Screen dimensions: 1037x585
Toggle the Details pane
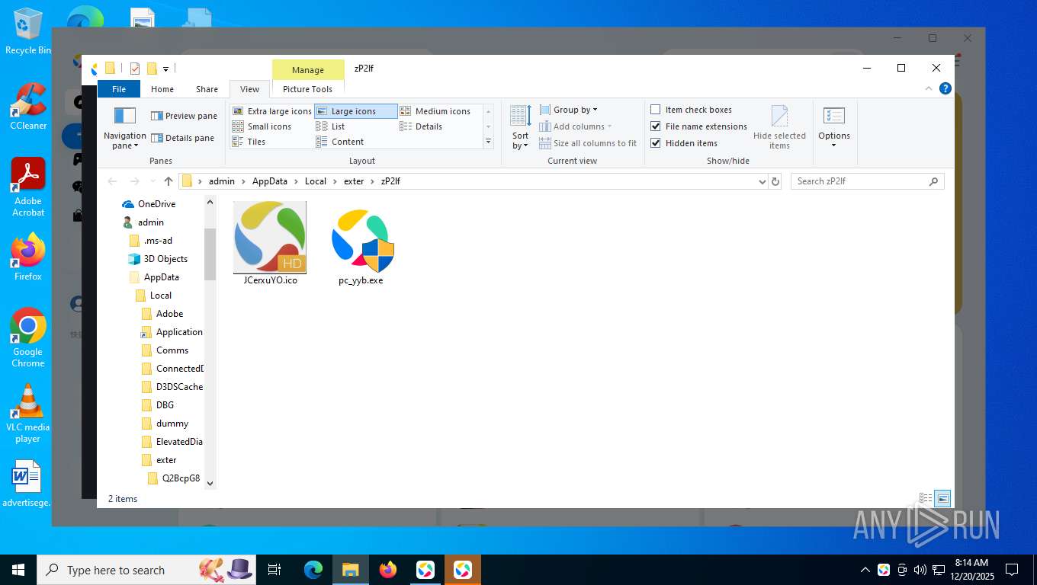(182, 138)
